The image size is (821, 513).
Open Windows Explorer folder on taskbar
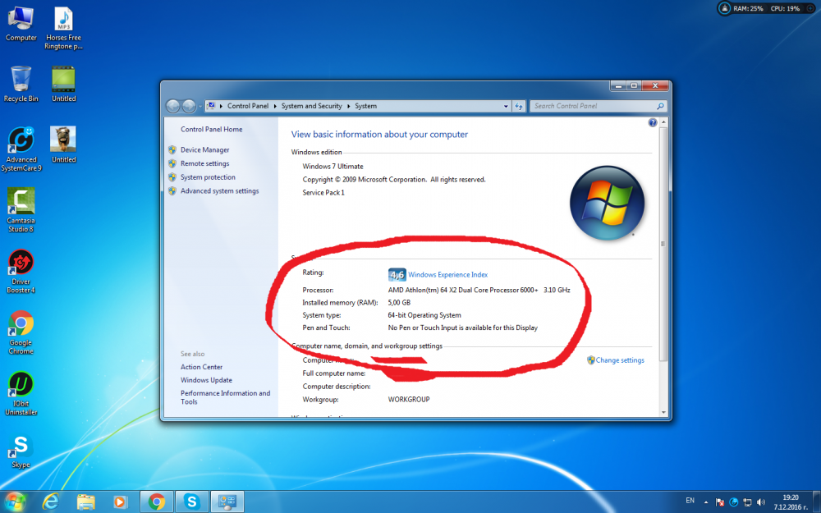pyautogui.click(x=86, y=502)
